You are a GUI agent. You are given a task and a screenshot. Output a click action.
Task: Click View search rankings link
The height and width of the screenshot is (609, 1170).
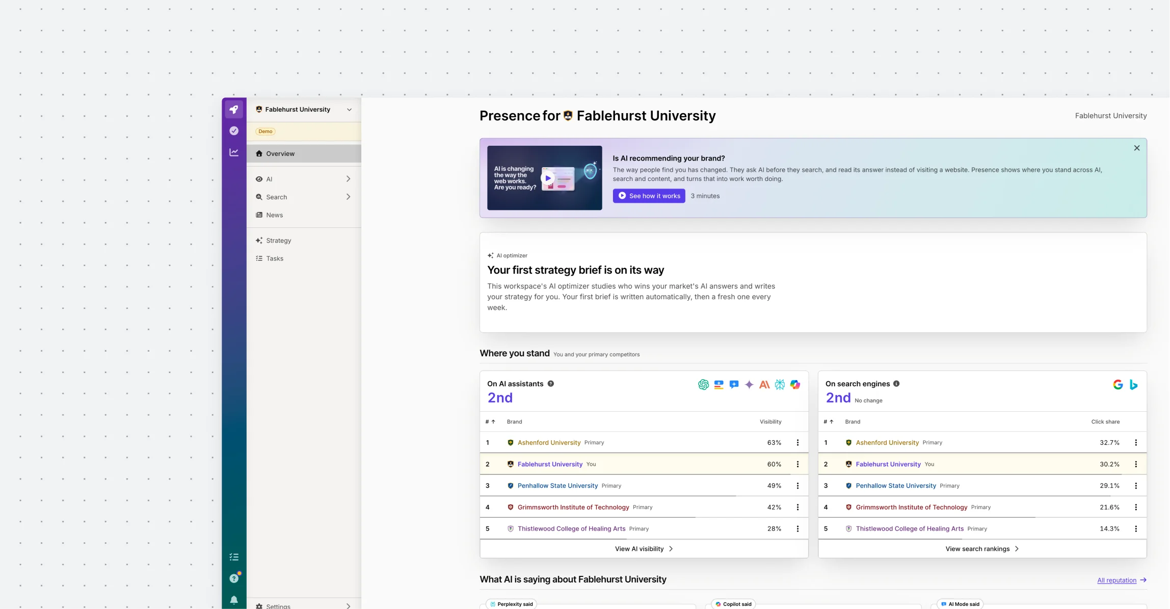click(982, 549)
